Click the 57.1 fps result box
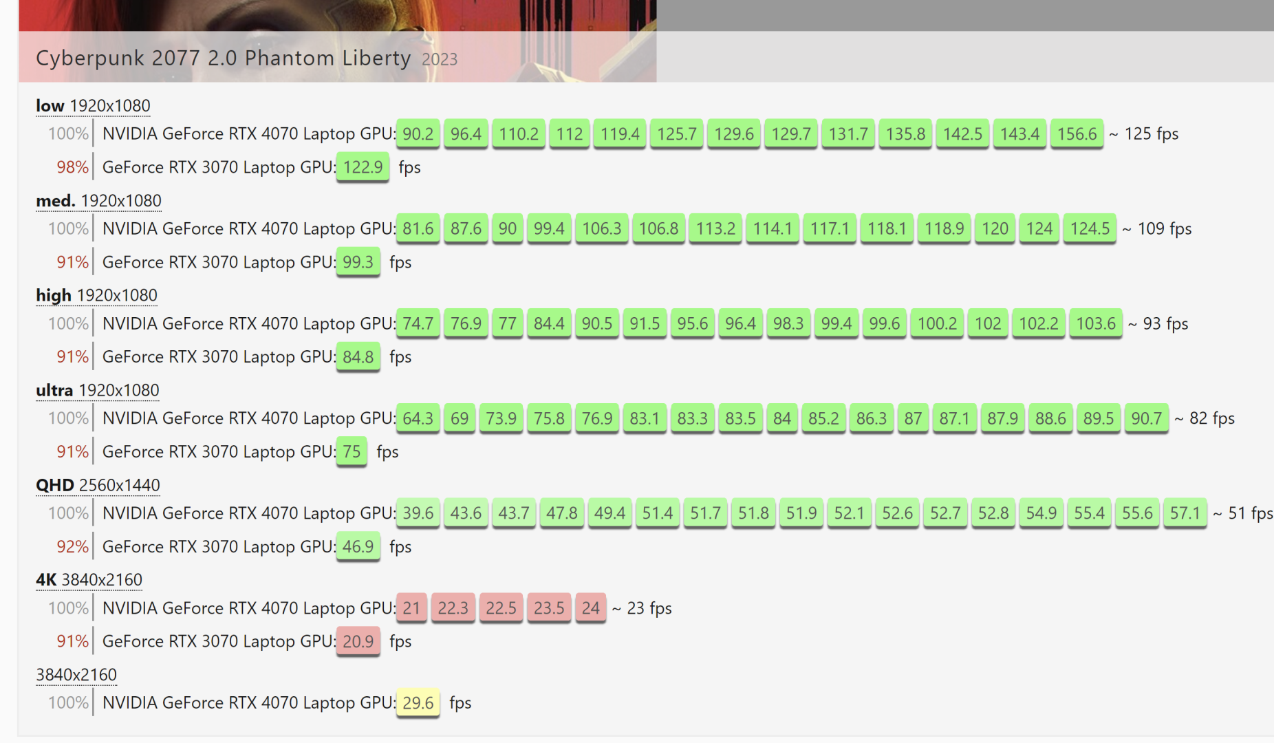 coord(1185,513)
